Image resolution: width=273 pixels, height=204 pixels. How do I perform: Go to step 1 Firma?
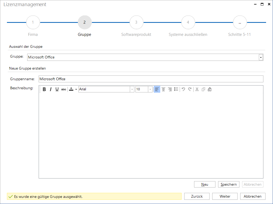click(x=33, y=22)
